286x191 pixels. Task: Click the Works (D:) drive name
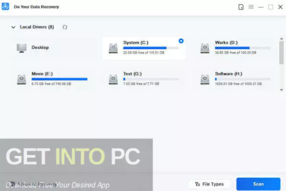pos(226,42)
